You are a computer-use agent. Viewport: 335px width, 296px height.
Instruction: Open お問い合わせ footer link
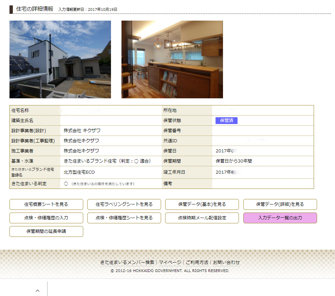click(226, 262)
